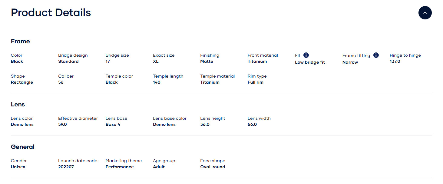The width and height of the screenshot is (443, 184).
Task: Click the Titanium front material value
Action: tap(257, 61)
